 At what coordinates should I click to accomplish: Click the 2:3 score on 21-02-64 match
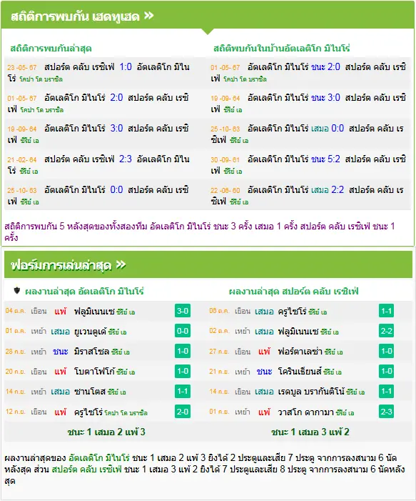pos(126,159)
